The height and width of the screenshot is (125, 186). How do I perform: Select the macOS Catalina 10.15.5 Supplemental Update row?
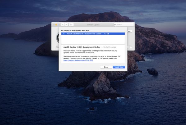coord(93,34)
